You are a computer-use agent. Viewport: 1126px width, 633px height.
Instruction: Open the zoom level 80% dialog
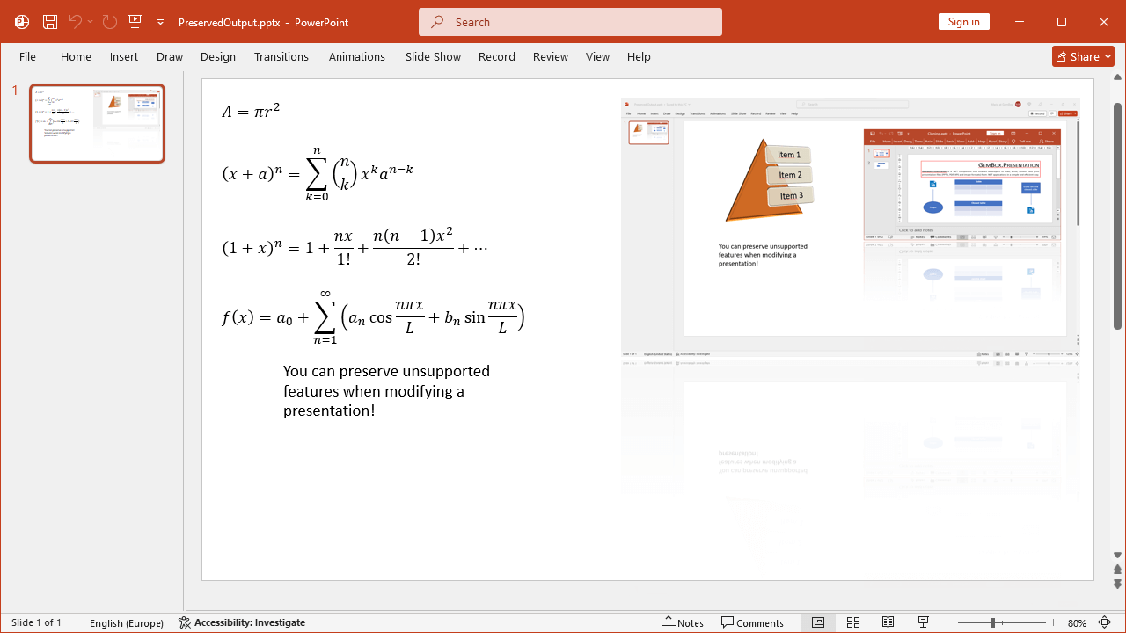click(1077, 622)
